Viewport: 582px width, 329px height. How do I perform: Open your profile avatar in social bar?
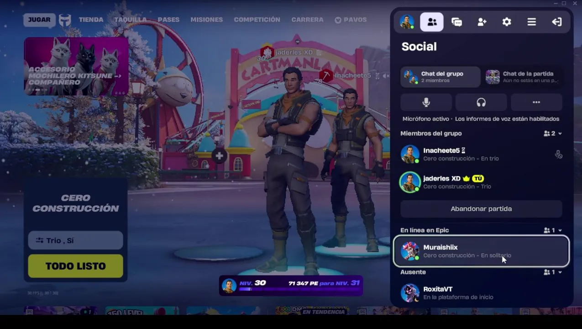pos(407,22)
